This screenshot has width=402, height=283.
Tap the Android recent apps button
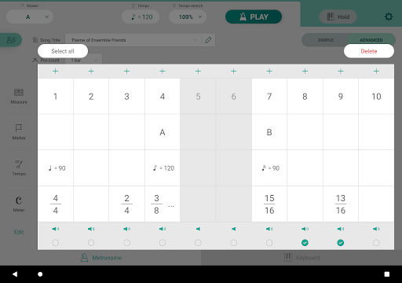coord(387,274)
